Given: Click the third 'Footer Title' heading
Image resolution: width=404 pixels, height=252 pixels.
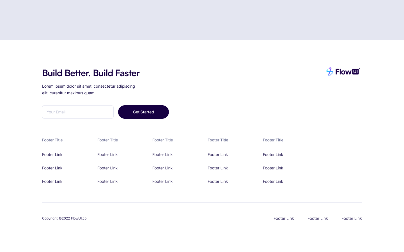Looking at the screenshot, I should click(162, 140).
